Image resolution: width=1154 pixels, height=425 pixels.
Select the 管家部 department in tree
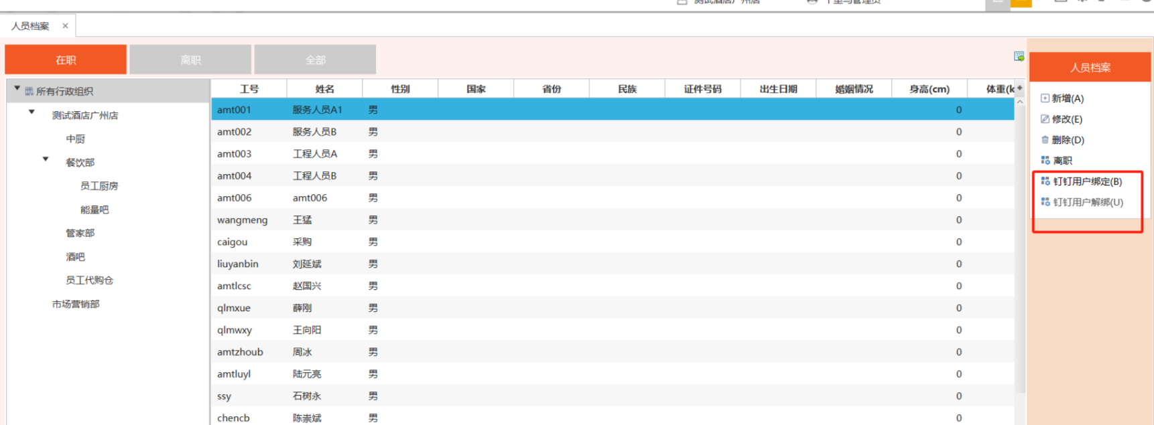tap(80, 233)
